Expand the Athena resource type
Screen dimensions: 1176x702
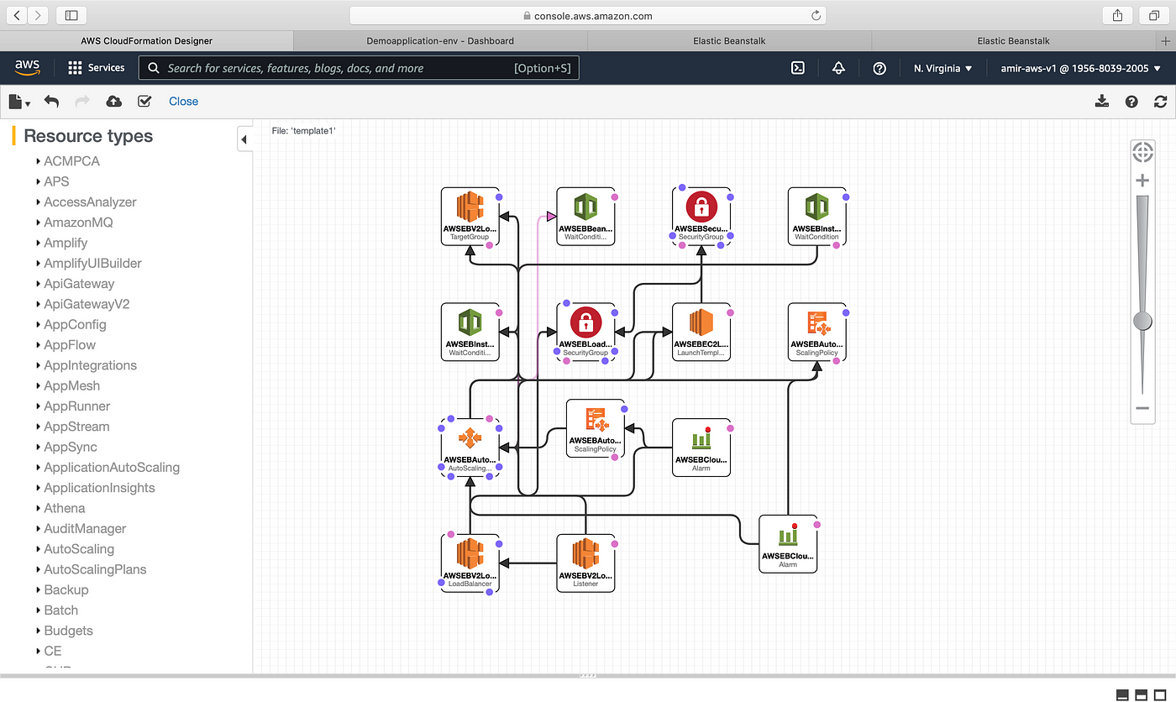tap(39, 508)
